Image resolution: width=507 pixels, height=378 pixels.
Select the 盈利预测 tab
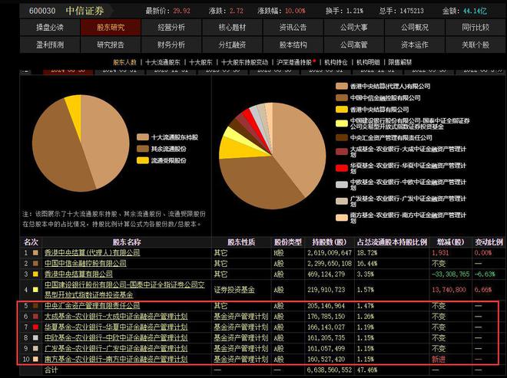tap(50, 44)
